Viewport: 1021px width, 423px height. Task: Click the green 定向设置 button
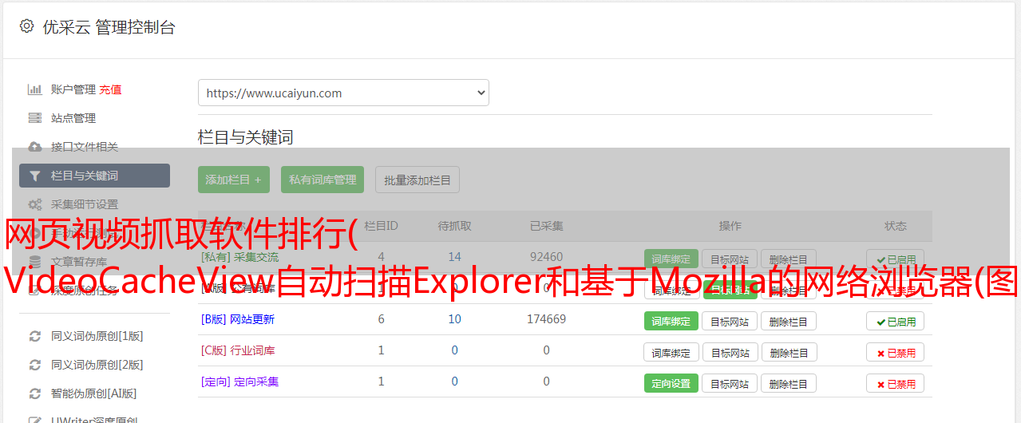[671, 383]
